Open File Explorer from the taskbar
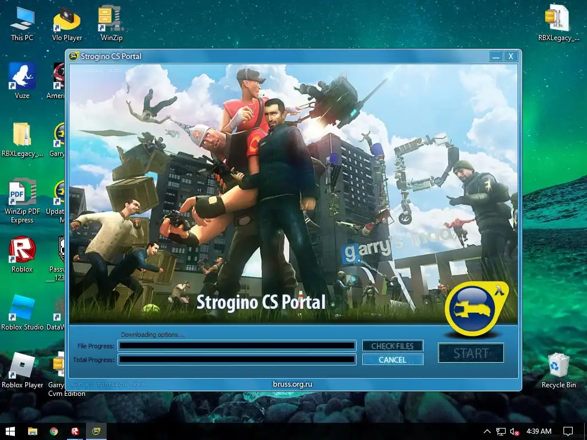The image size is (587, 440). point(33,431)
